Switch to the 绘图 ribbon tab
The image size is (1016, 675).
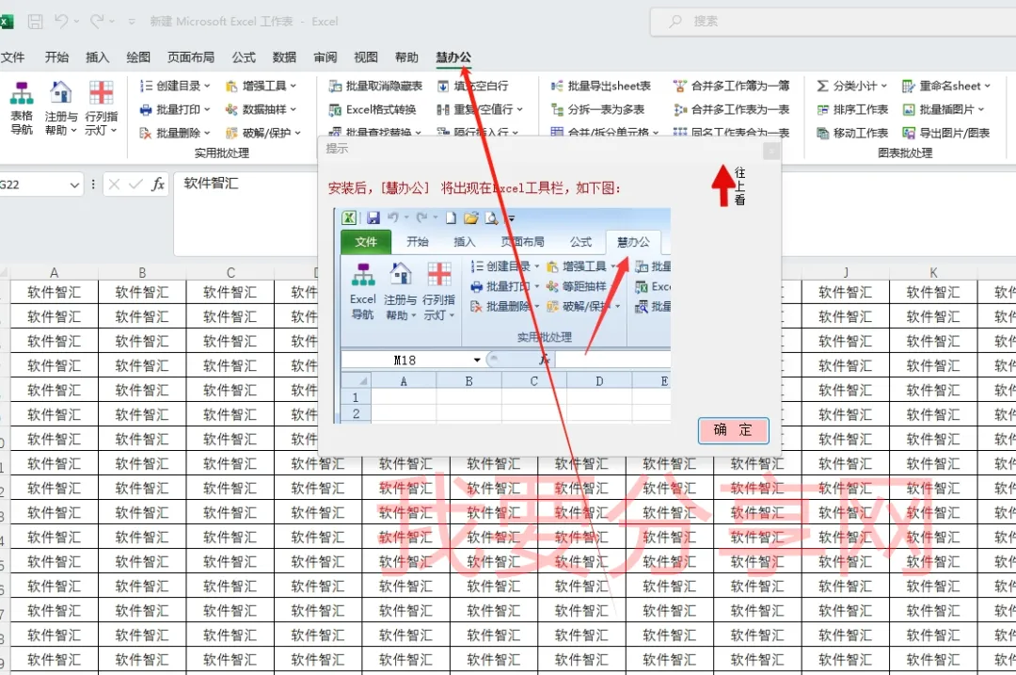pyautogui.click(x=138, y=57)
